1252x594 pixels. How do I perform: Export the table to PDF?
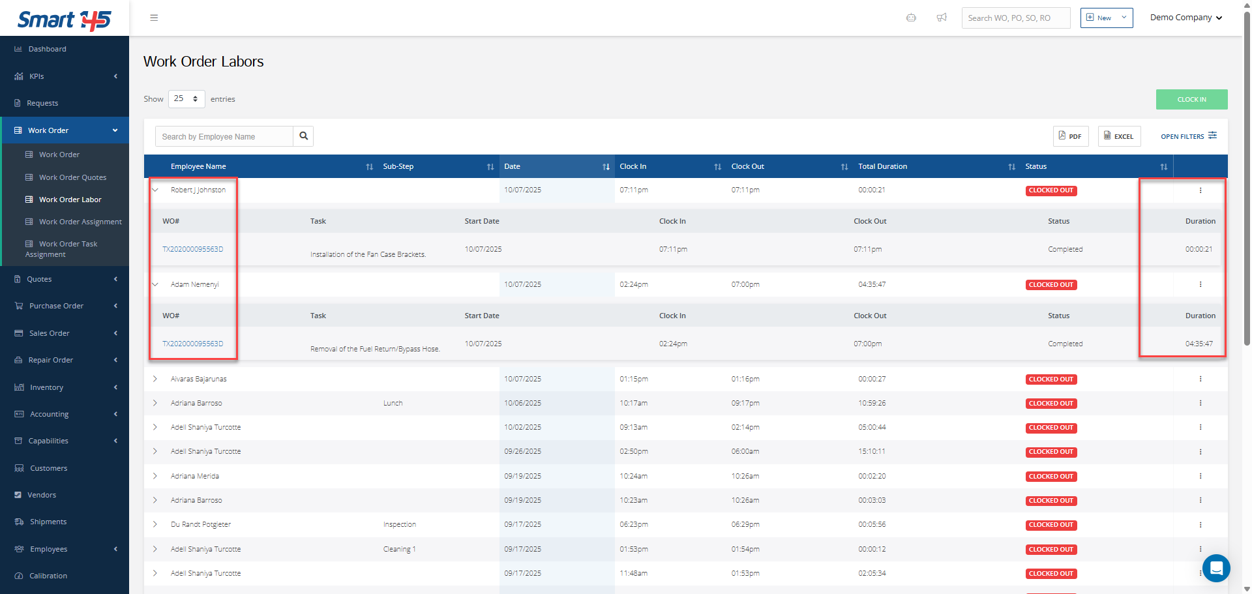tap(1070, 136)
